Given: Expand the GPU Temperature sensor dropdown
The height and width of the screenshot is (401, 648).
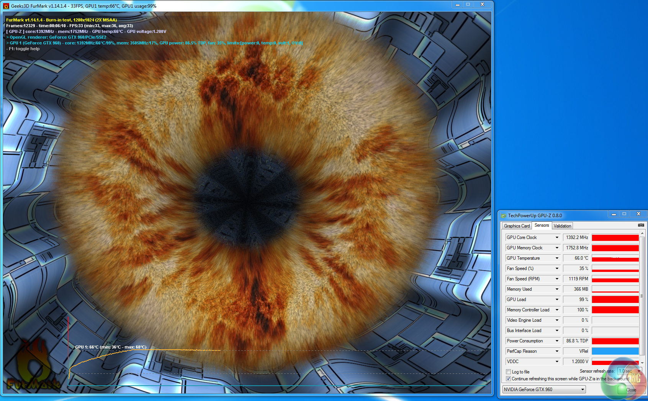Looking at the screenshot, I should [x=557, y=258].
